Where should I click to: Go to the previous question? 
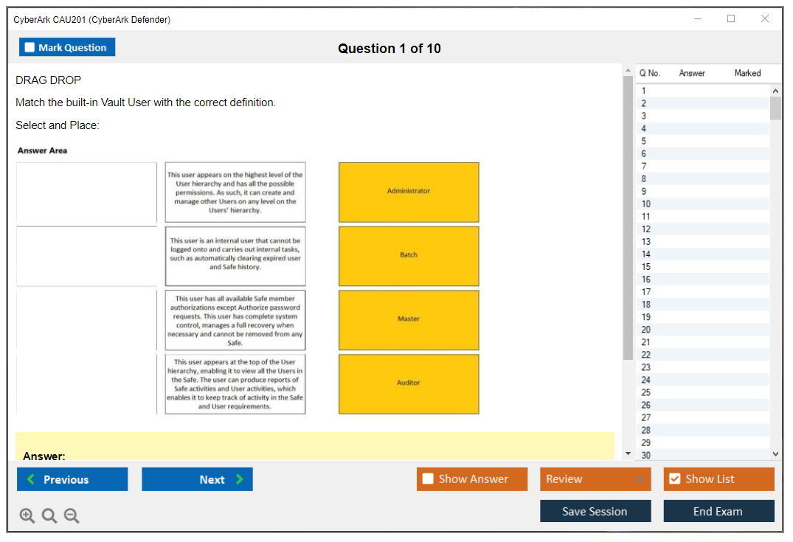coord(72,479)
